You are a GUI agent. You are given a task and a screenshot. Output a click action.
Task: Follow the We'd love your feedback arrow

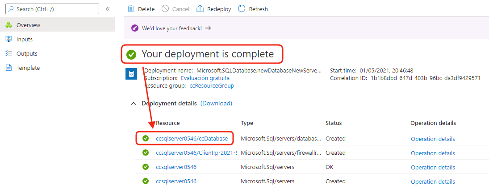[x=208, y=28]
